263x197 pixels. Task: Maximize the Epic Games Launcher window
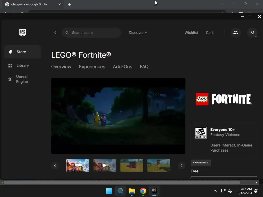click(250, 17)
